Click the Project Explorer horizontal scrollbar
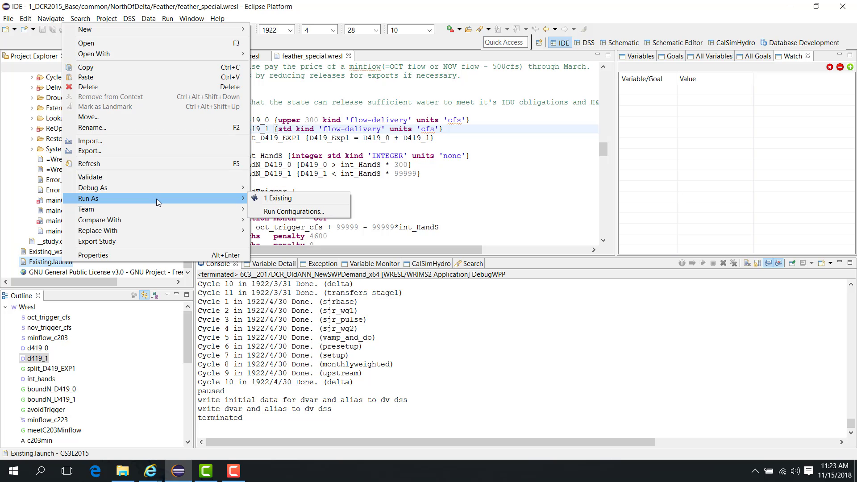The image size is (857, 482). click(x=64, y=282)
